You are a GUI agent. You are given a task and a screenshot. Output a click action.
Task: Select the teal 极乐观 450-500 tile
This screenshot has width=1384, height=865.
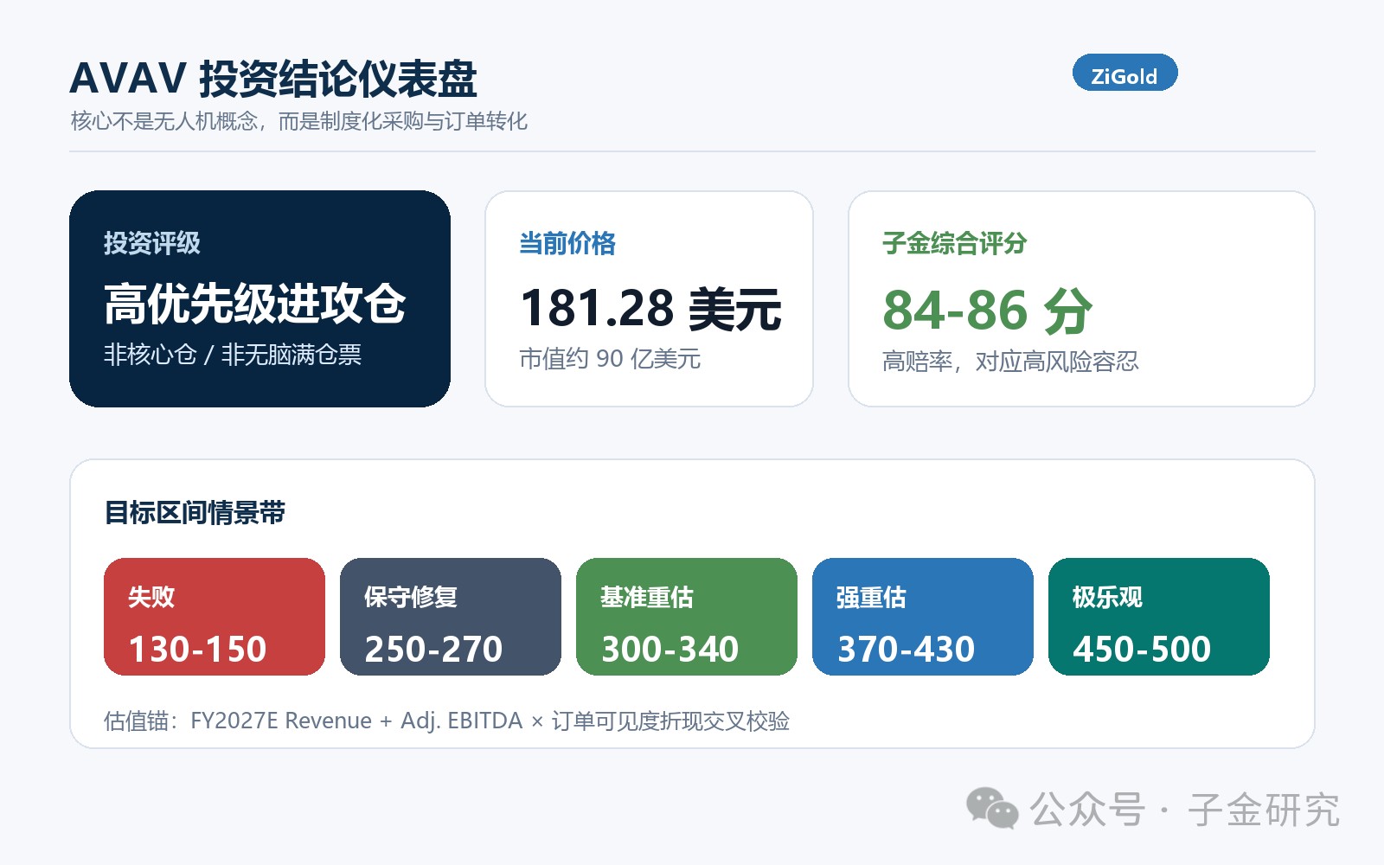1159,617
